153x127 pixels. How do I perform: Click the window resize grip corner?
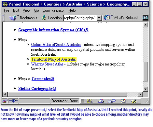click(x=146, y=101)
